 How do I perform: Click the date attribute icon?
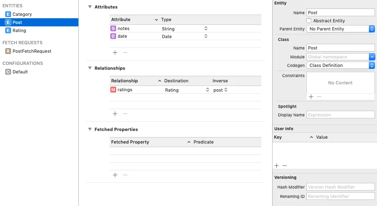point(113,36)
